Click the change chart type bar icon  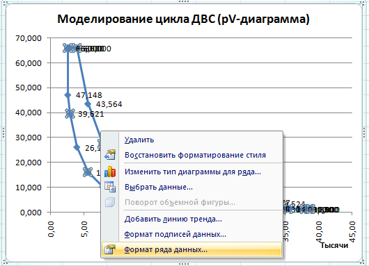pos(110,172)
